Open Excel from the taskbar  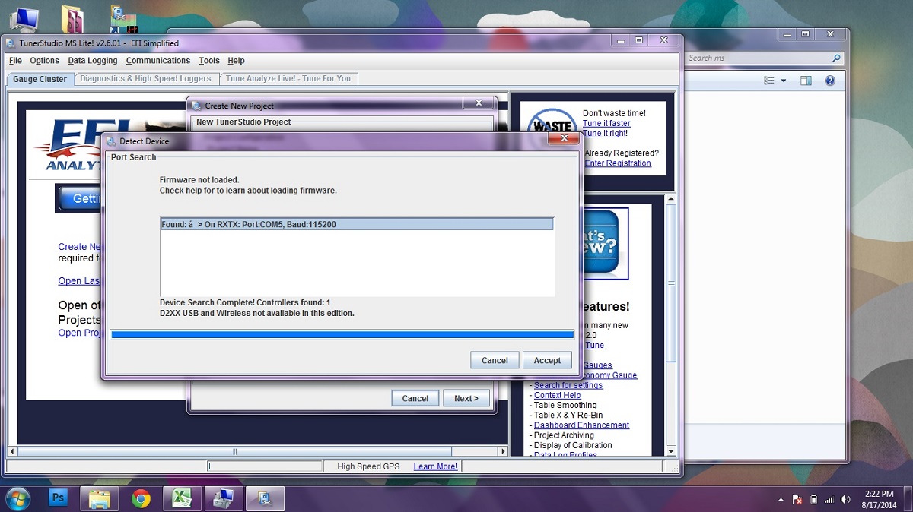pyautogui.click(x=182, y=498)
